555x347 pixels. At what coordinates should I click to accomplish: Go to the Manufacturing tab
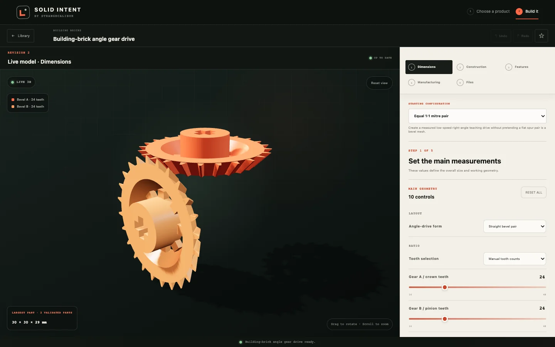429,83
